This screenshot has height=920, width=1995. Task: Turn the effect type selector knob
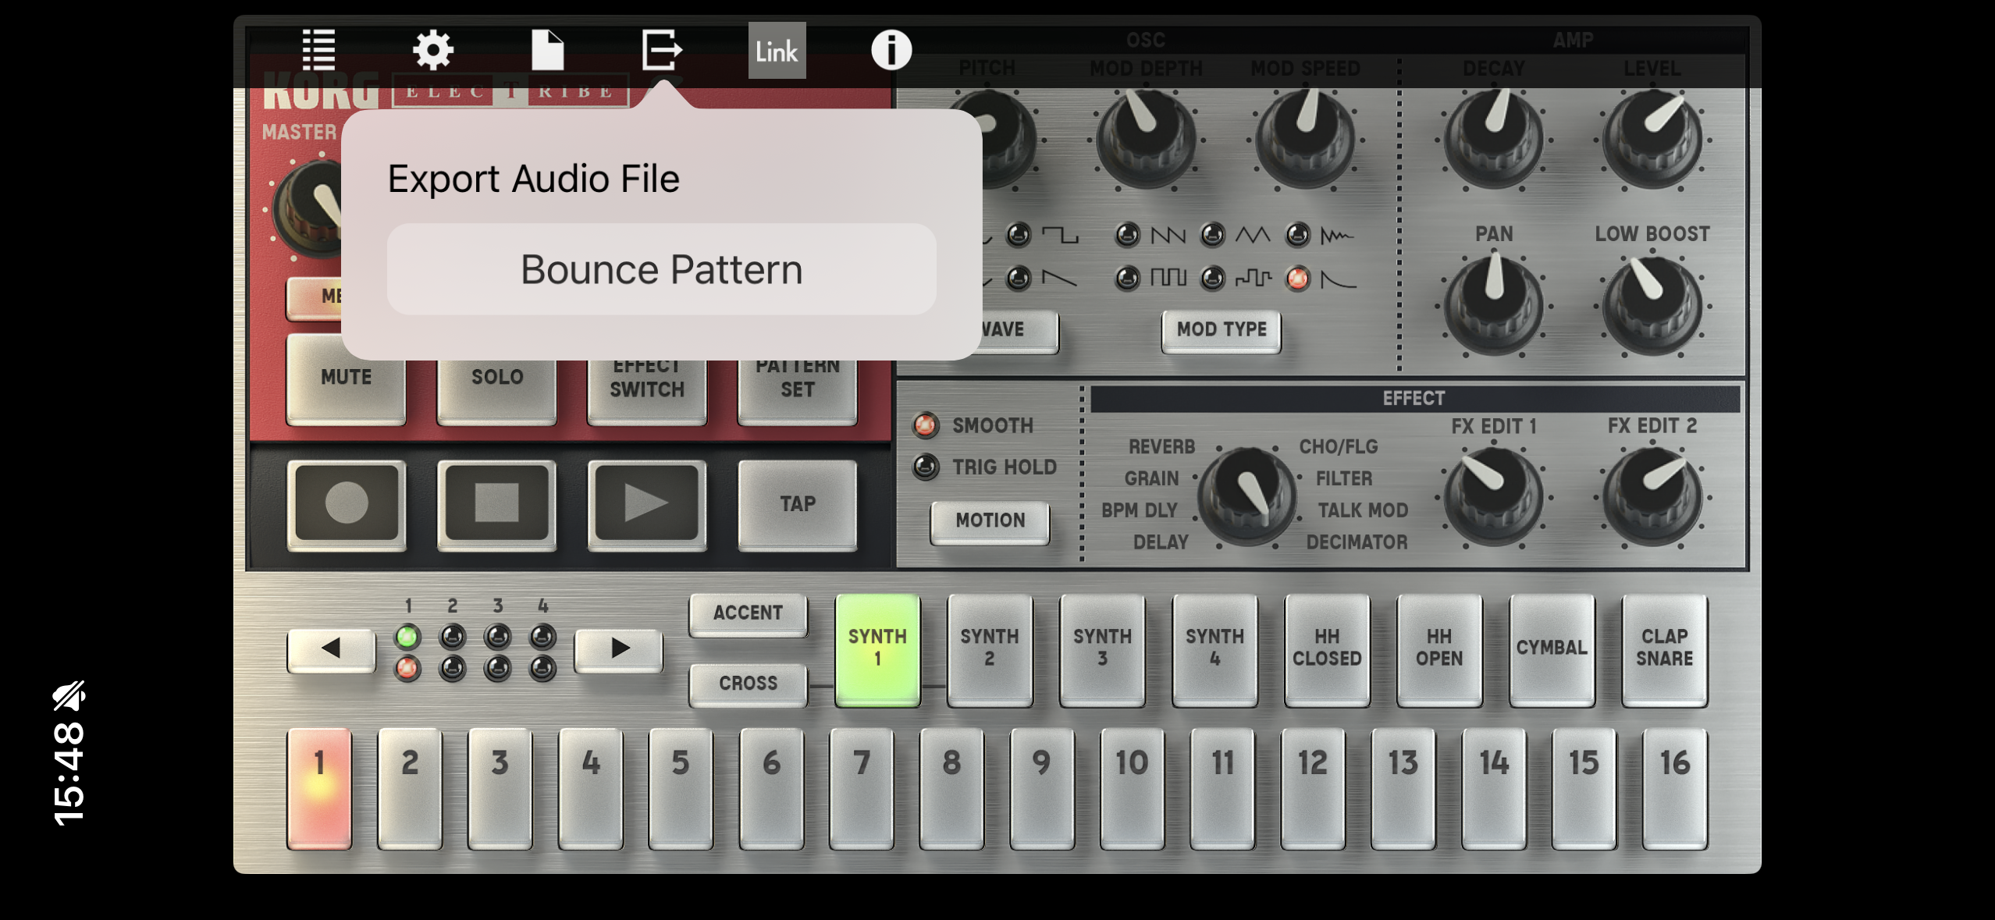(x=1247, y=496)
